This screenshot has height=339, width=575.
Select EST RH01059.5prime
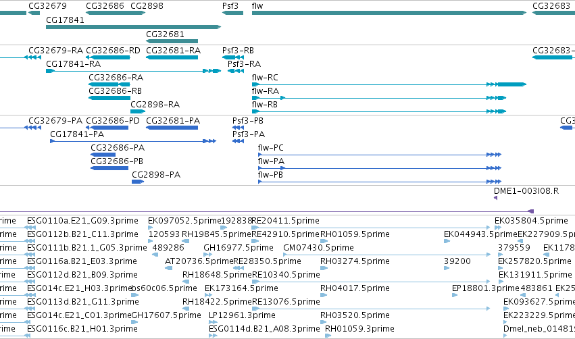[355, 234]
